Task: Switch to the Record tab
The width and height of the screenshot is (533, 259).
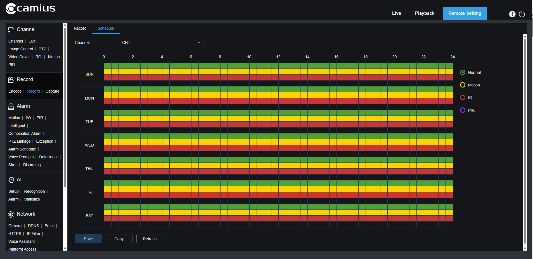Action: pos(80,28)
